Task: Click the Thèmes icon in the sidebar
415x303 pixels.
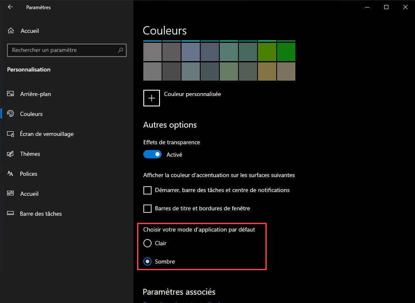Action: [x=11, y=154]
